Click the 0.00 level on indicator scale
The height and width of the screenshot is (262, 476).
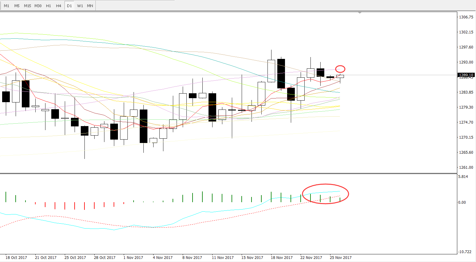pos(462,202)
